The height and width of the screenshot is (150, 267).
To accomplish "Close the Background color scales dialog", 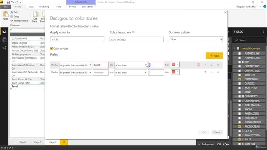I will 225,12.
